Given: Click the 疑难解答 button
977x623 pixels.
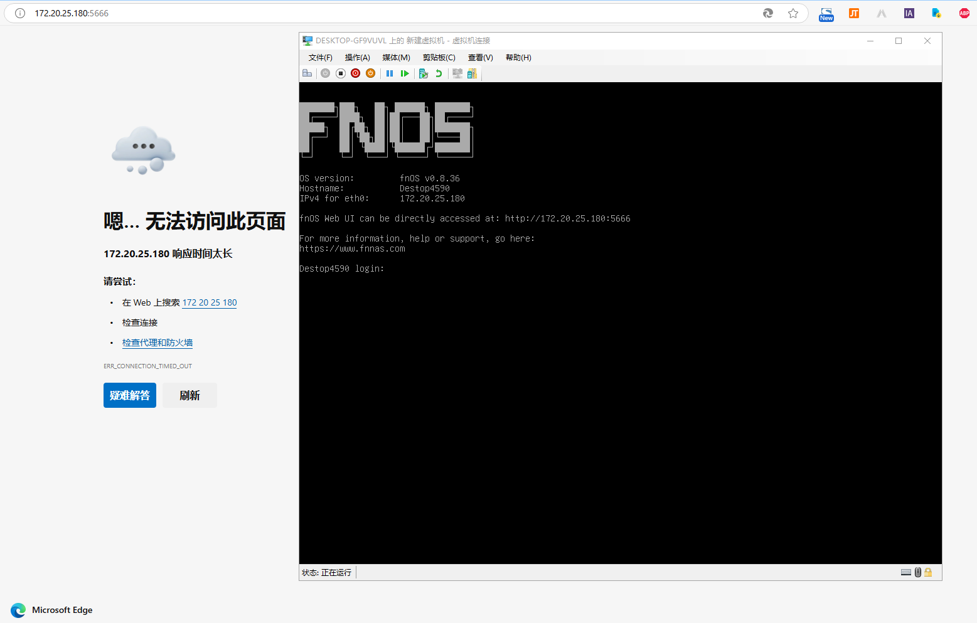Looking at the screenshot, I should click(x=130, y=395).
